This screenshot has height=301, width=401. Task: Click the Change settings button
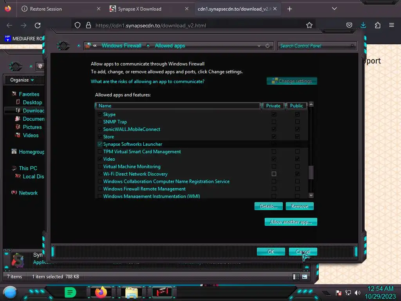292,81
